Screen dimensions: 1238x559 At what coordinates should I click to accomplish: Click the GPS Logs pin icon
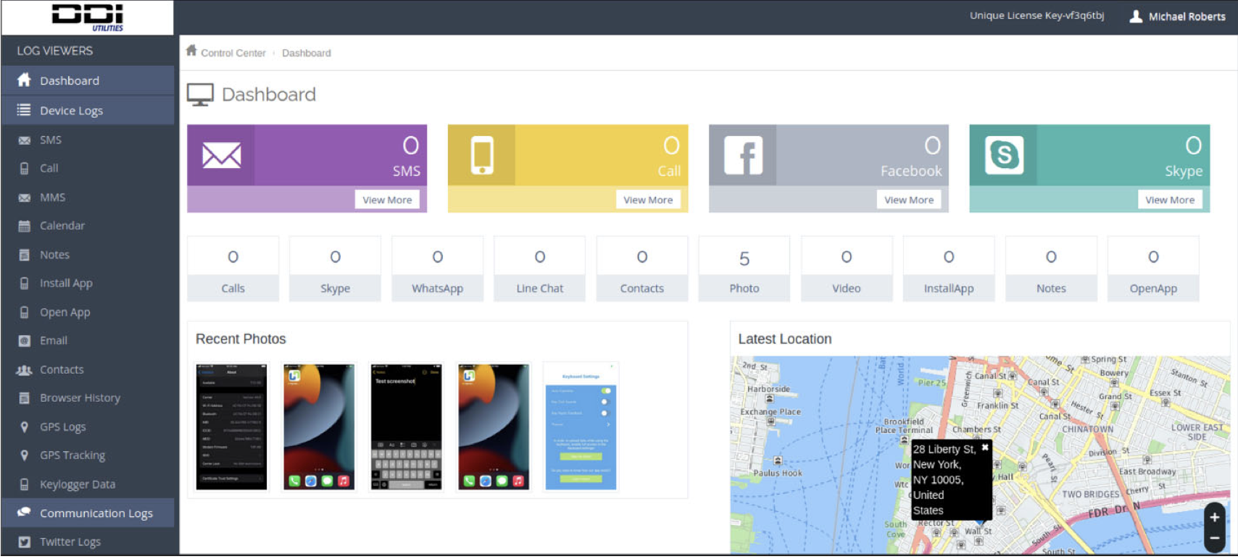point(25,426)
